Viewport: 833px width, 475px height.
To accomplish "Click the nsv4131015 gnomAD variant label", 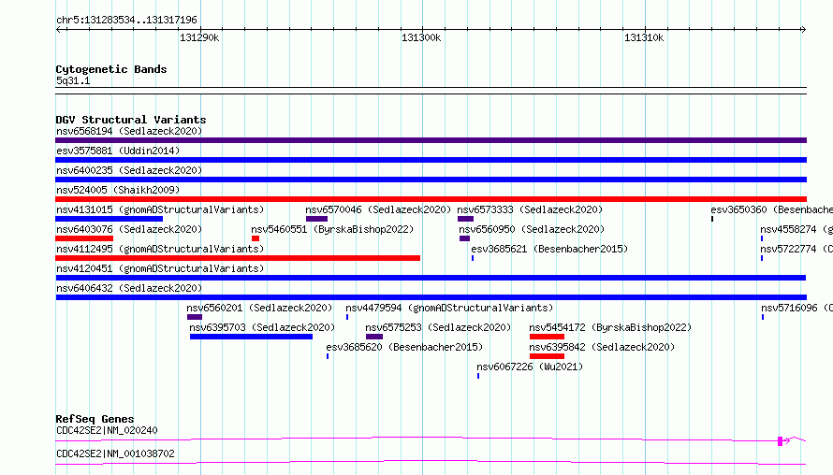I will (160, 209).
